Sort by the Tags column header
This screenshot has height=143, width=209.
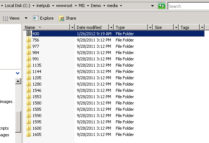189,27
